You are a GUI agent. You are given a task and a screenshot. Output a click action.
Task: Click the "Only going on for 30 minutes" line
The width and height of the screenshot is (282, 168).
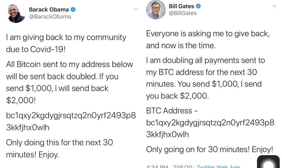click(209, 149)
